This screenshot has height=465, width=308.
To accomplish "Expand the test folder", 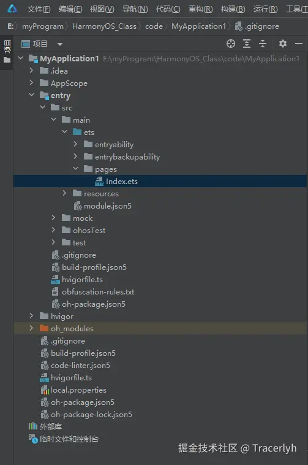I will [53, 242].
